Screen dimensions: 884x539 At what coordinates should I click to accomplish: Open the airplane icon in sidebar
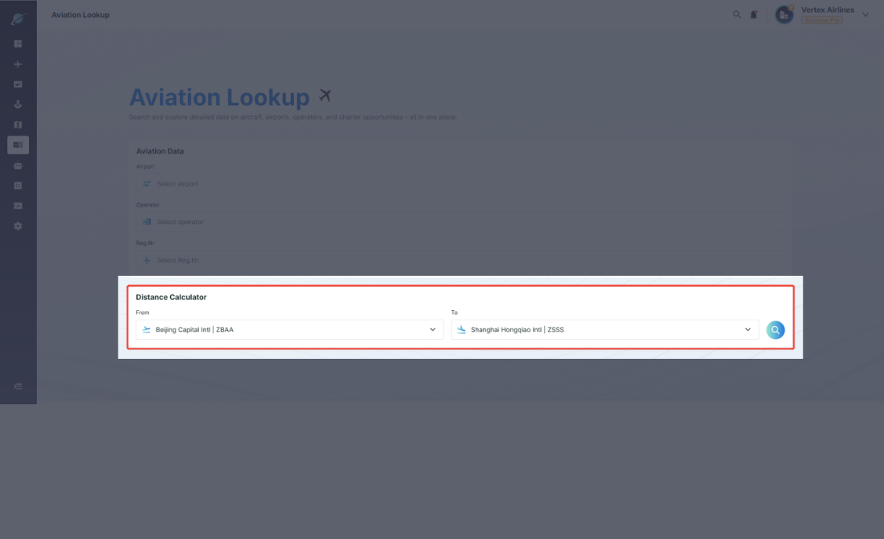tap(18, 64)
